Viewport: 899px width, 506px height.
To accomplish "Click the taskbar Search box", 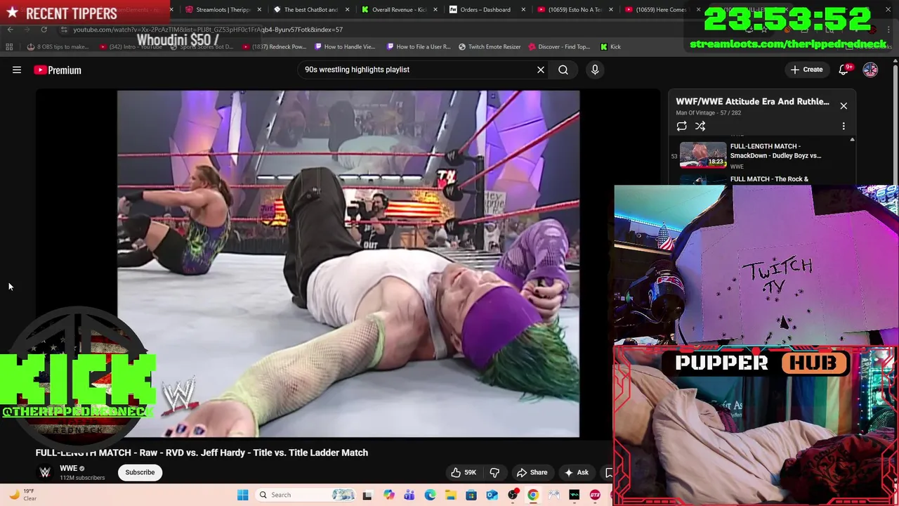I will click(306, 495).
